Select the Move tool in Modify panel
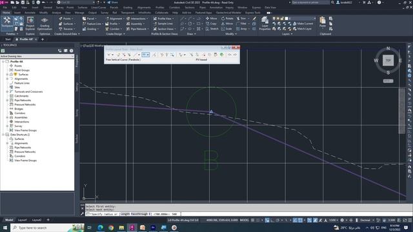Screen dimensions: 413x232 (211, 19)
